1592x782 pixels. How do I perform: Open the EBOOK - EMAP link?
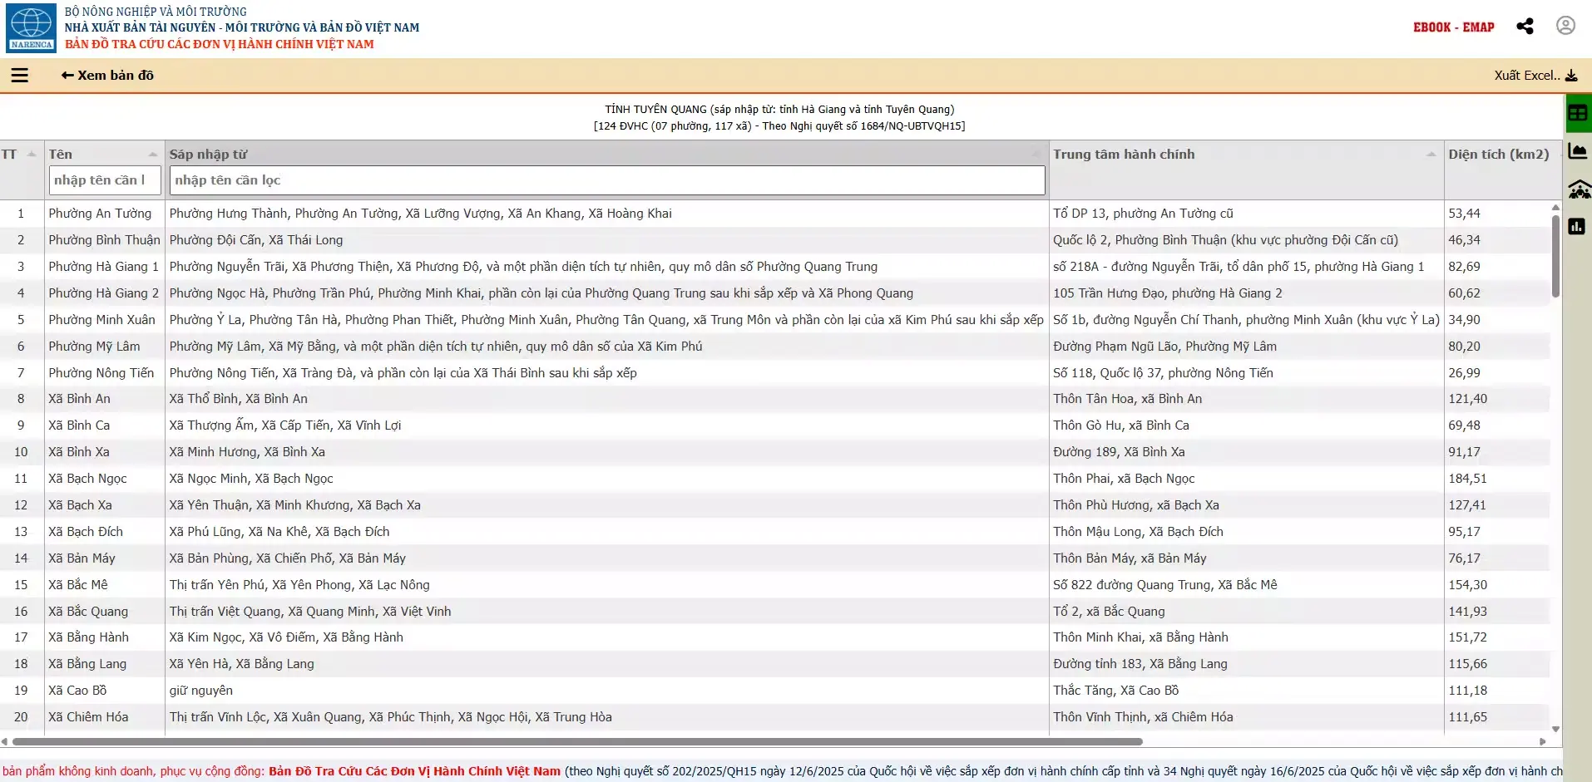[1453, 27]
